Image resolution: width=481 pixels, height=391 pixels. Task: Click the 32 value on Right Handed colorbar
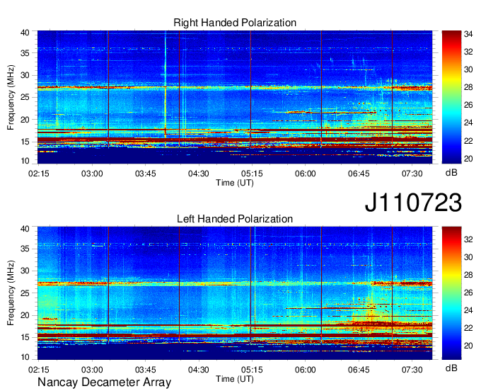point(468,52)
